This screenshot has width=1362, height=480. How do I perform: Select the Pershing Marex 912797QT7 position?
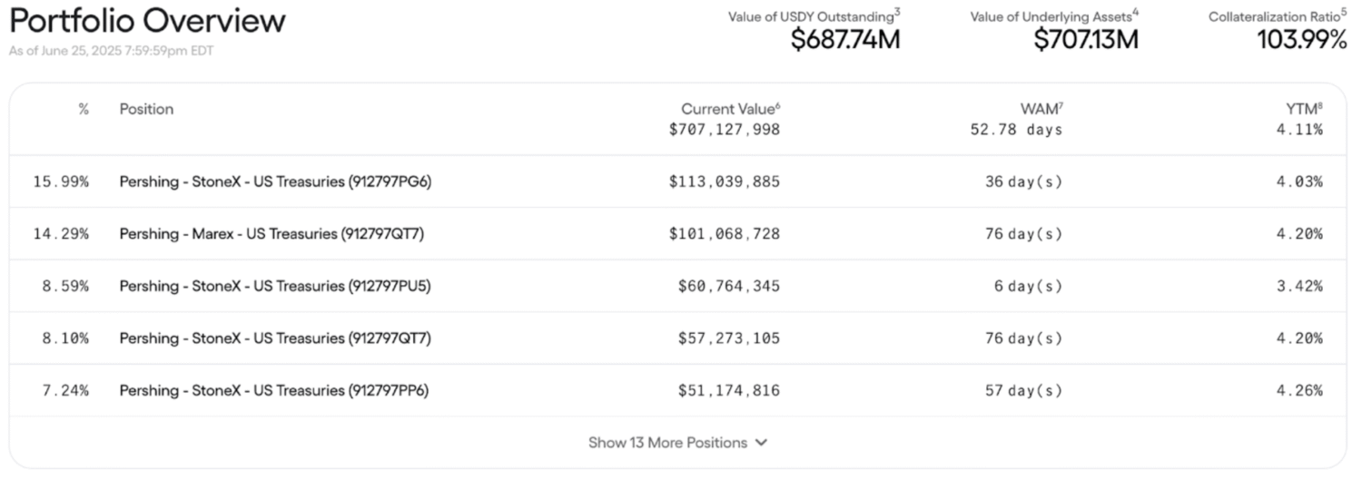271,234
